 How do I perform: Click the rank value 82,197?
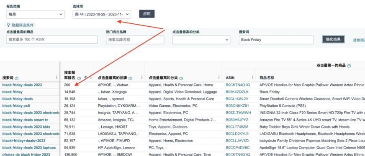pyautogui.click(x=69, y=141)
